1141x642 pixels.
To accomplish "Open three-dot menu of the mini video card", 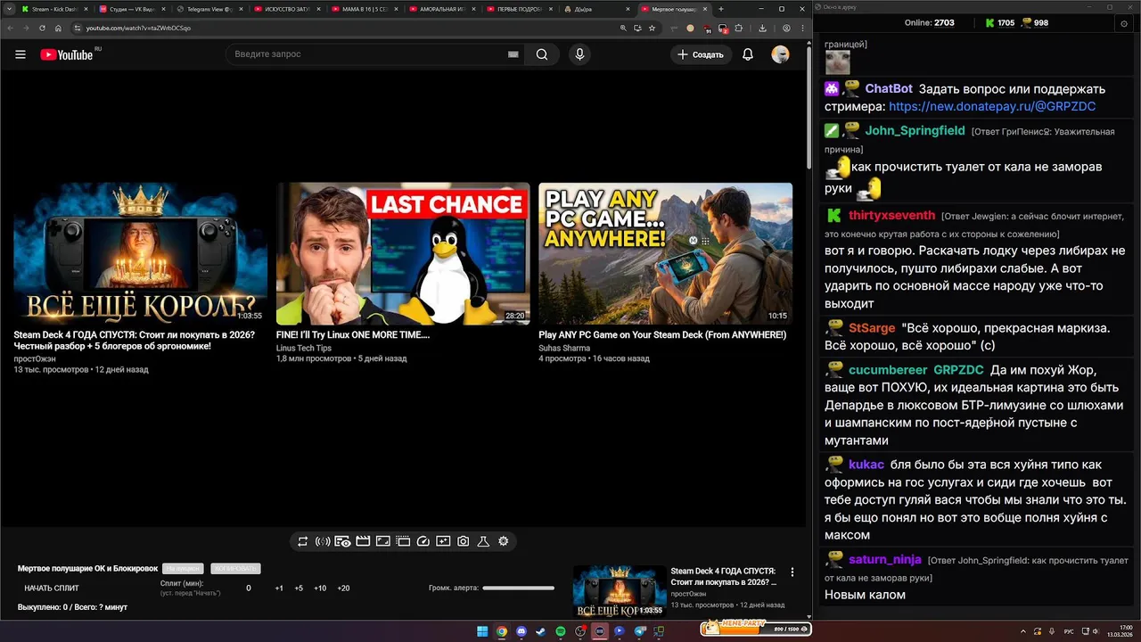I will [792, 572].
